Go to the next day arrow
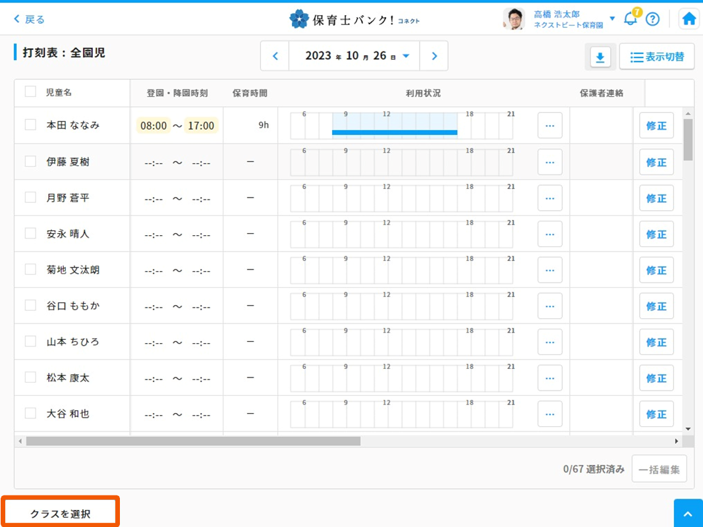 click(434, 56)
